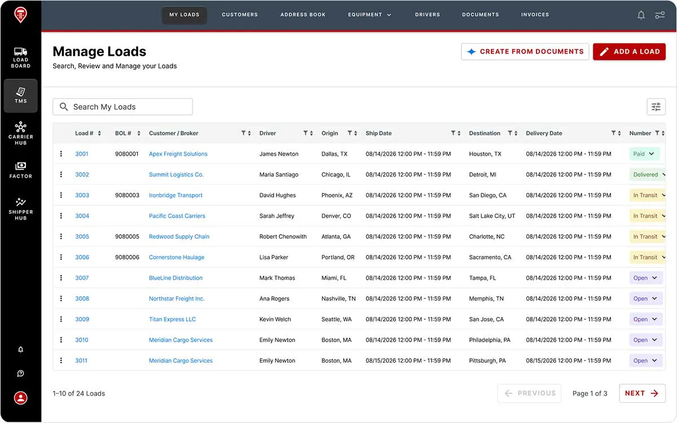Open row actions menu for load 3001

[x=61, y=153]
